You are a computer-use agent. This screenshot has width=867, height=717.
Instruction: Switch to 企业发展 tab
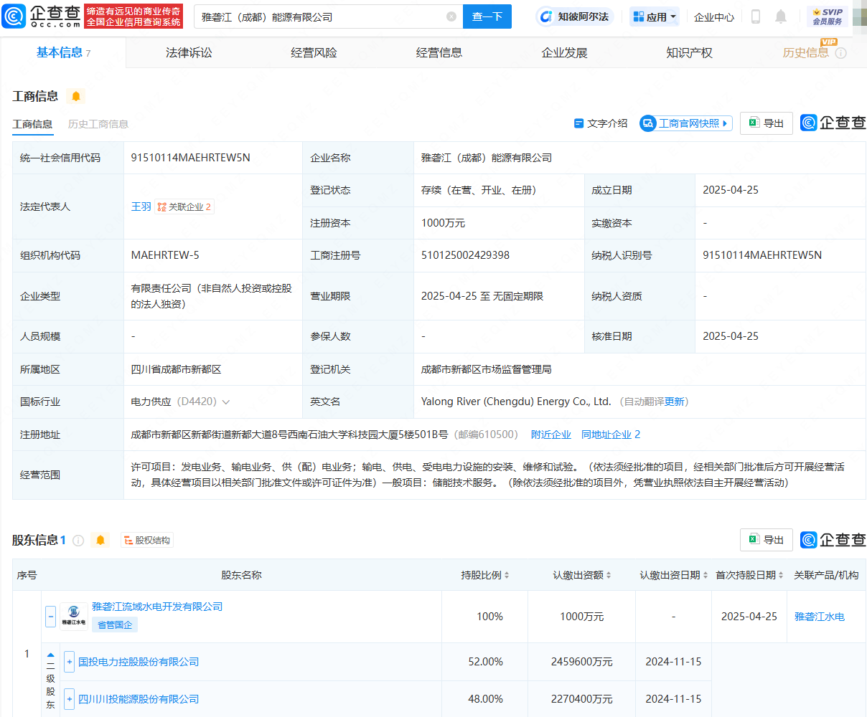click(564, 52)
